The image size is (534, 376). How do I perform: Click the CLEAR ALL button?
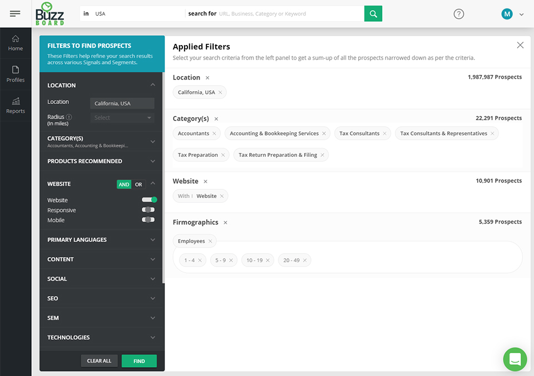pos(99,360)
